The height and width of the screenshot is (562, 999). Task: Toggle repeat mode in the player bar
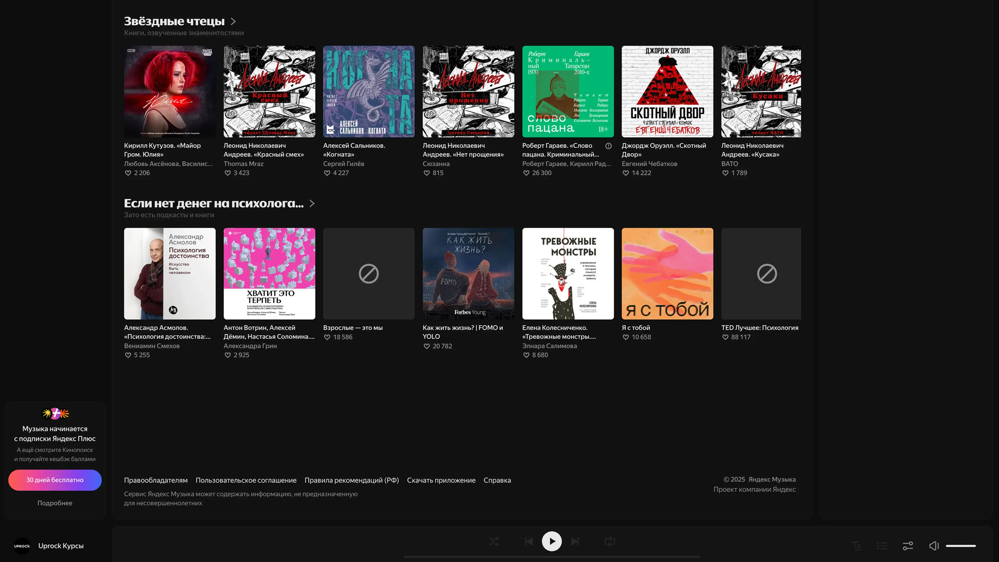click(610, 541)
